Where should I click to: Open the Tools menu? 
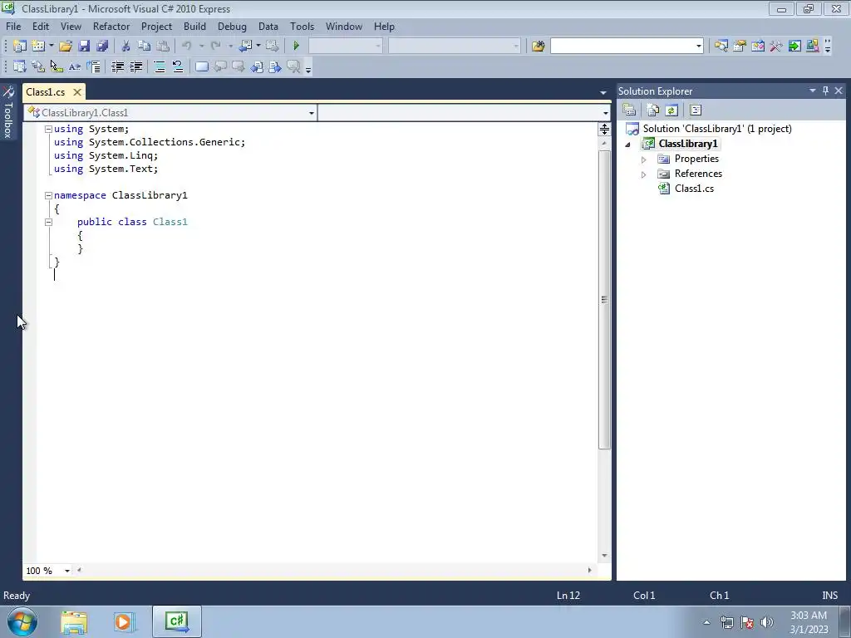302,27
